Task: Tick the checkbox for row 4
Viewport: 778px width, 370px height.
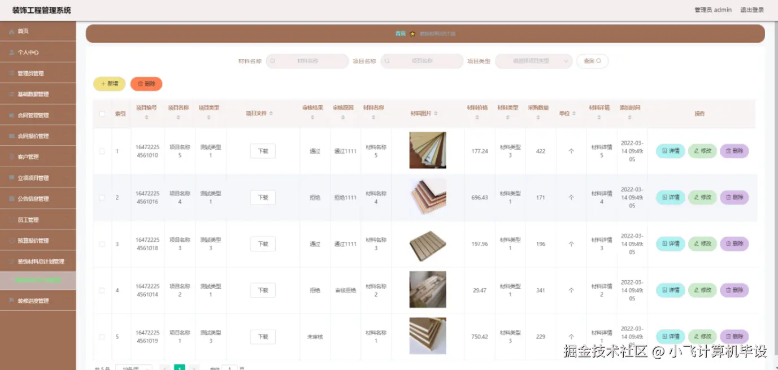Action: (x=102, y=290)
